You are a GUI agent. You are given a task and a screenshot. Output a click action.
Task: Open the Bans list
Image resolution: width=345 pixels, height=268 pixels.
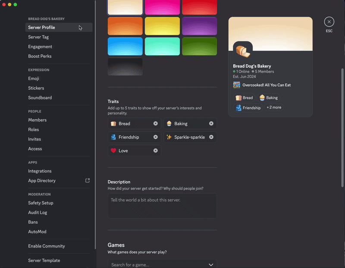click(59, 222)
